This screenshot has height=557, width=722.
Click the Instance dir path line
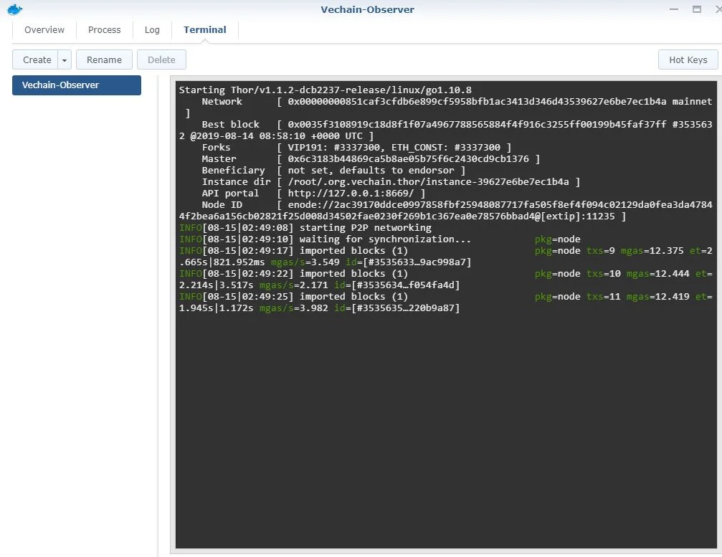click(434, 181)
